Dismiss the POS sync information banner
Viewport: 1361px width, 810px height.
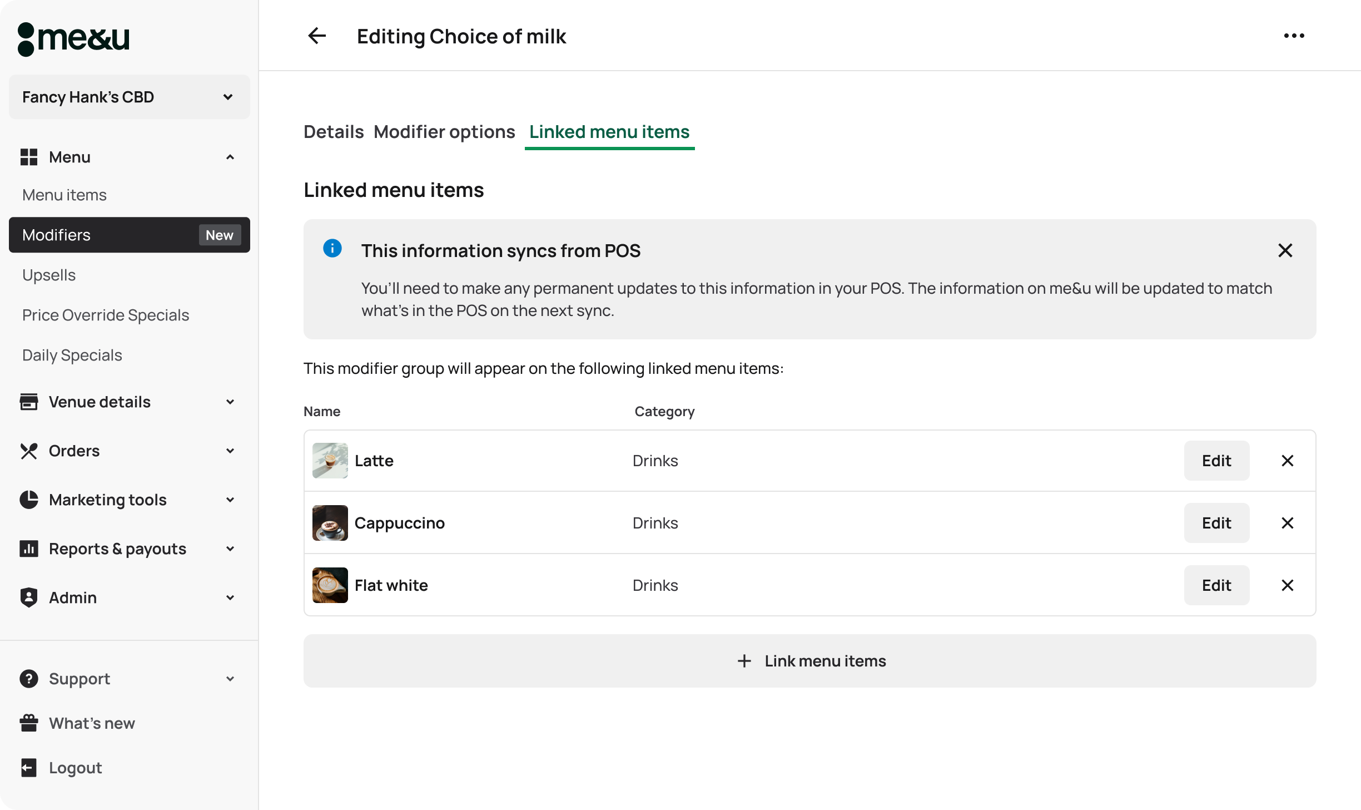[1285, 250]
